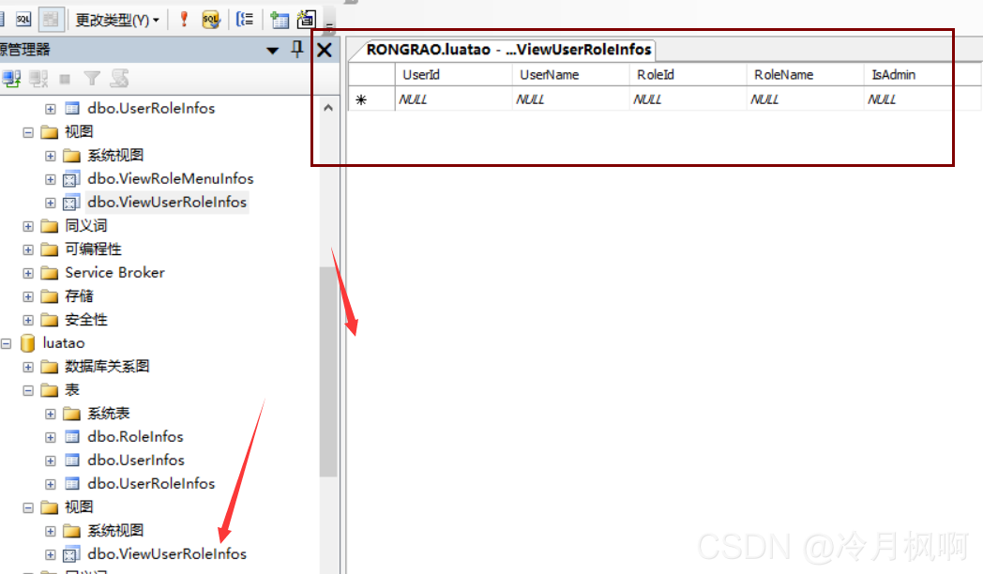
Task: Select the 系统表 folder
Action: 109,414
